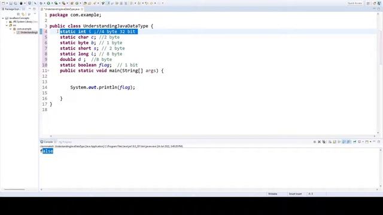Viewport: 383px width, 215px height.
Task: Click the fold toggle at line 11
Action: click(48, 70)
